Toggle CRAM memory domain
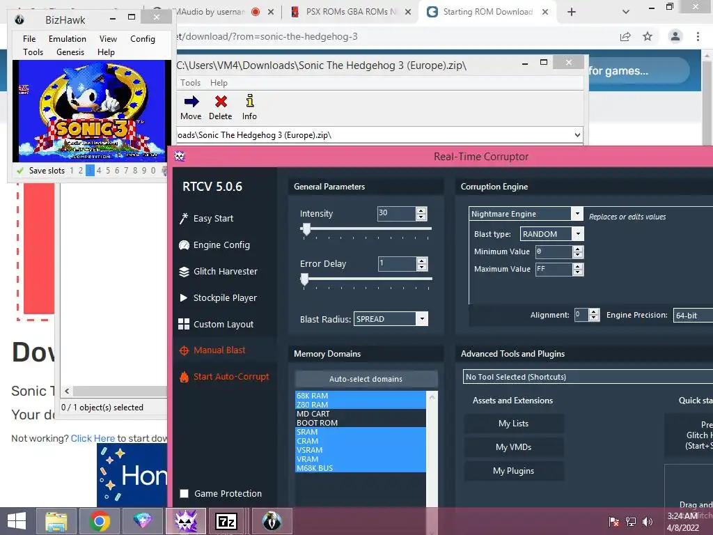Viewport: 713px width, 535px height. 361,441
